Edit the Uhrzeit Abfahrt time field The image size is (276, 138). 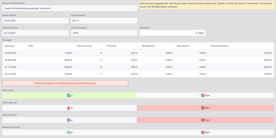104,20
